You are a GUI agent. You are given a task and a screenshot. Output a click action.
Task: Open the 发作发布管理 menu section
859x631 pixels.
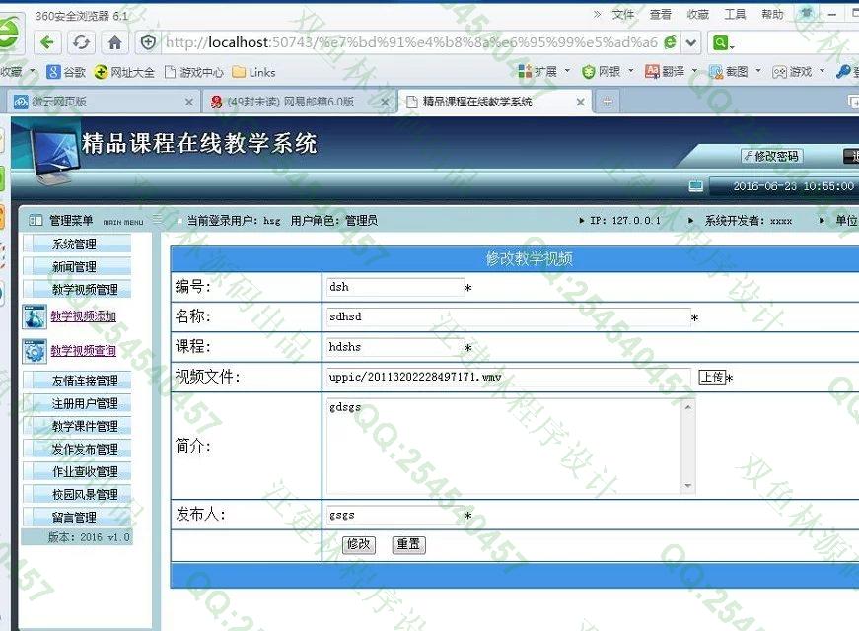[x=77, y=450]
